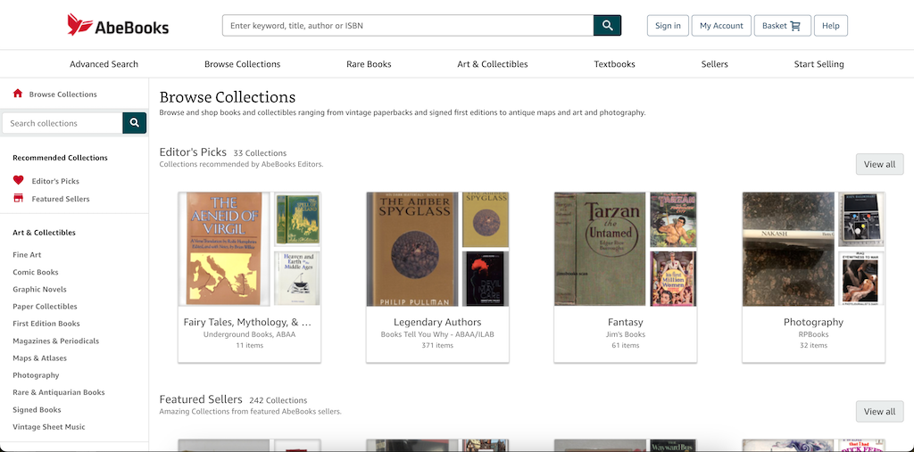Focus the keyword, title, author search field
Image resolution: width=914 pixels, height=452 pixels.
[x=407, y=26]
